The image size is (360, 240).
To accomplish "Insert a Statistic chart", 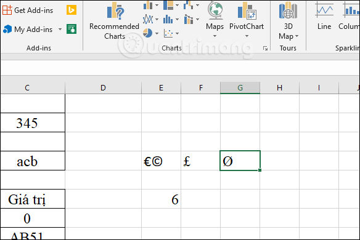I will pyautogui.click(x=168, y=19).
